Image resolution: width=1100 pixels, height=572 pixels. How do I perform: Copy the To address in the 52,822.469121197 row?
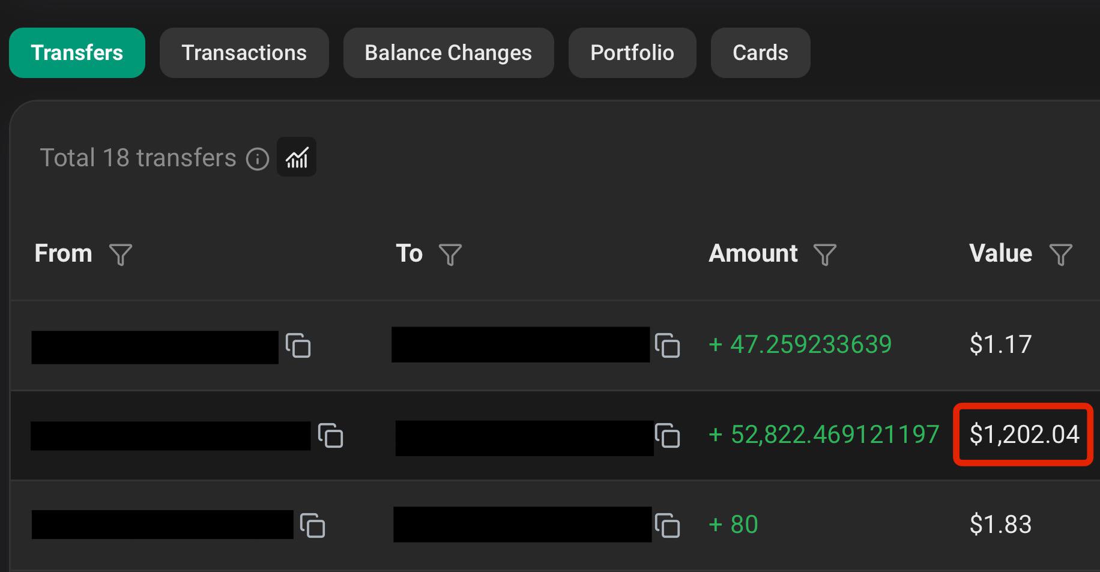tap(667, 435)
